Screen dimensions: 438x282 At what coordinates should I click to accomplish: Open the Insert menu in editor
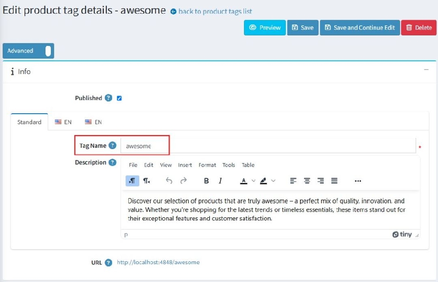185,165
